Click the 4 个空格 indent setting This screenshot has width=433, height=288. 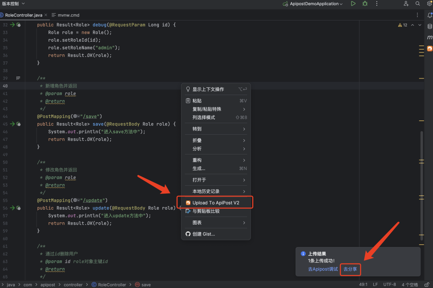(x=410, y=284)
